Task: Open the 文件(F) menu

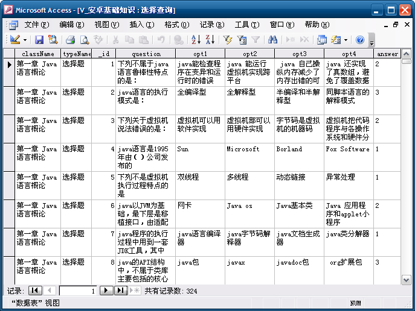Action: 37,25
